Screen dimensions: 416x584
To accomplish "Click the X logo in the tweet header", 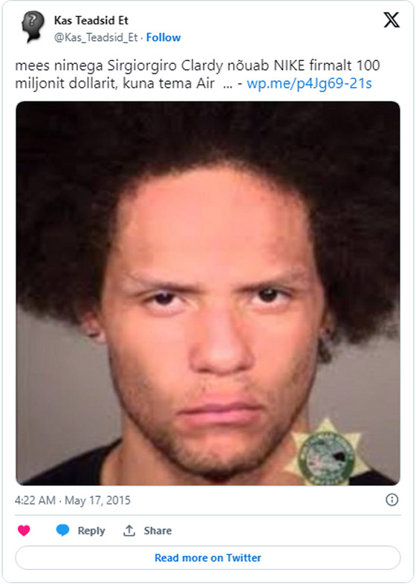I will pos(391,20).
